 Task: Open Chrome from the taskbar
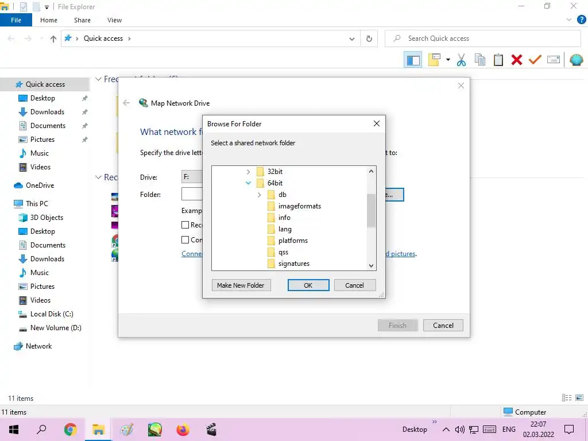click(x=71, y=430)
